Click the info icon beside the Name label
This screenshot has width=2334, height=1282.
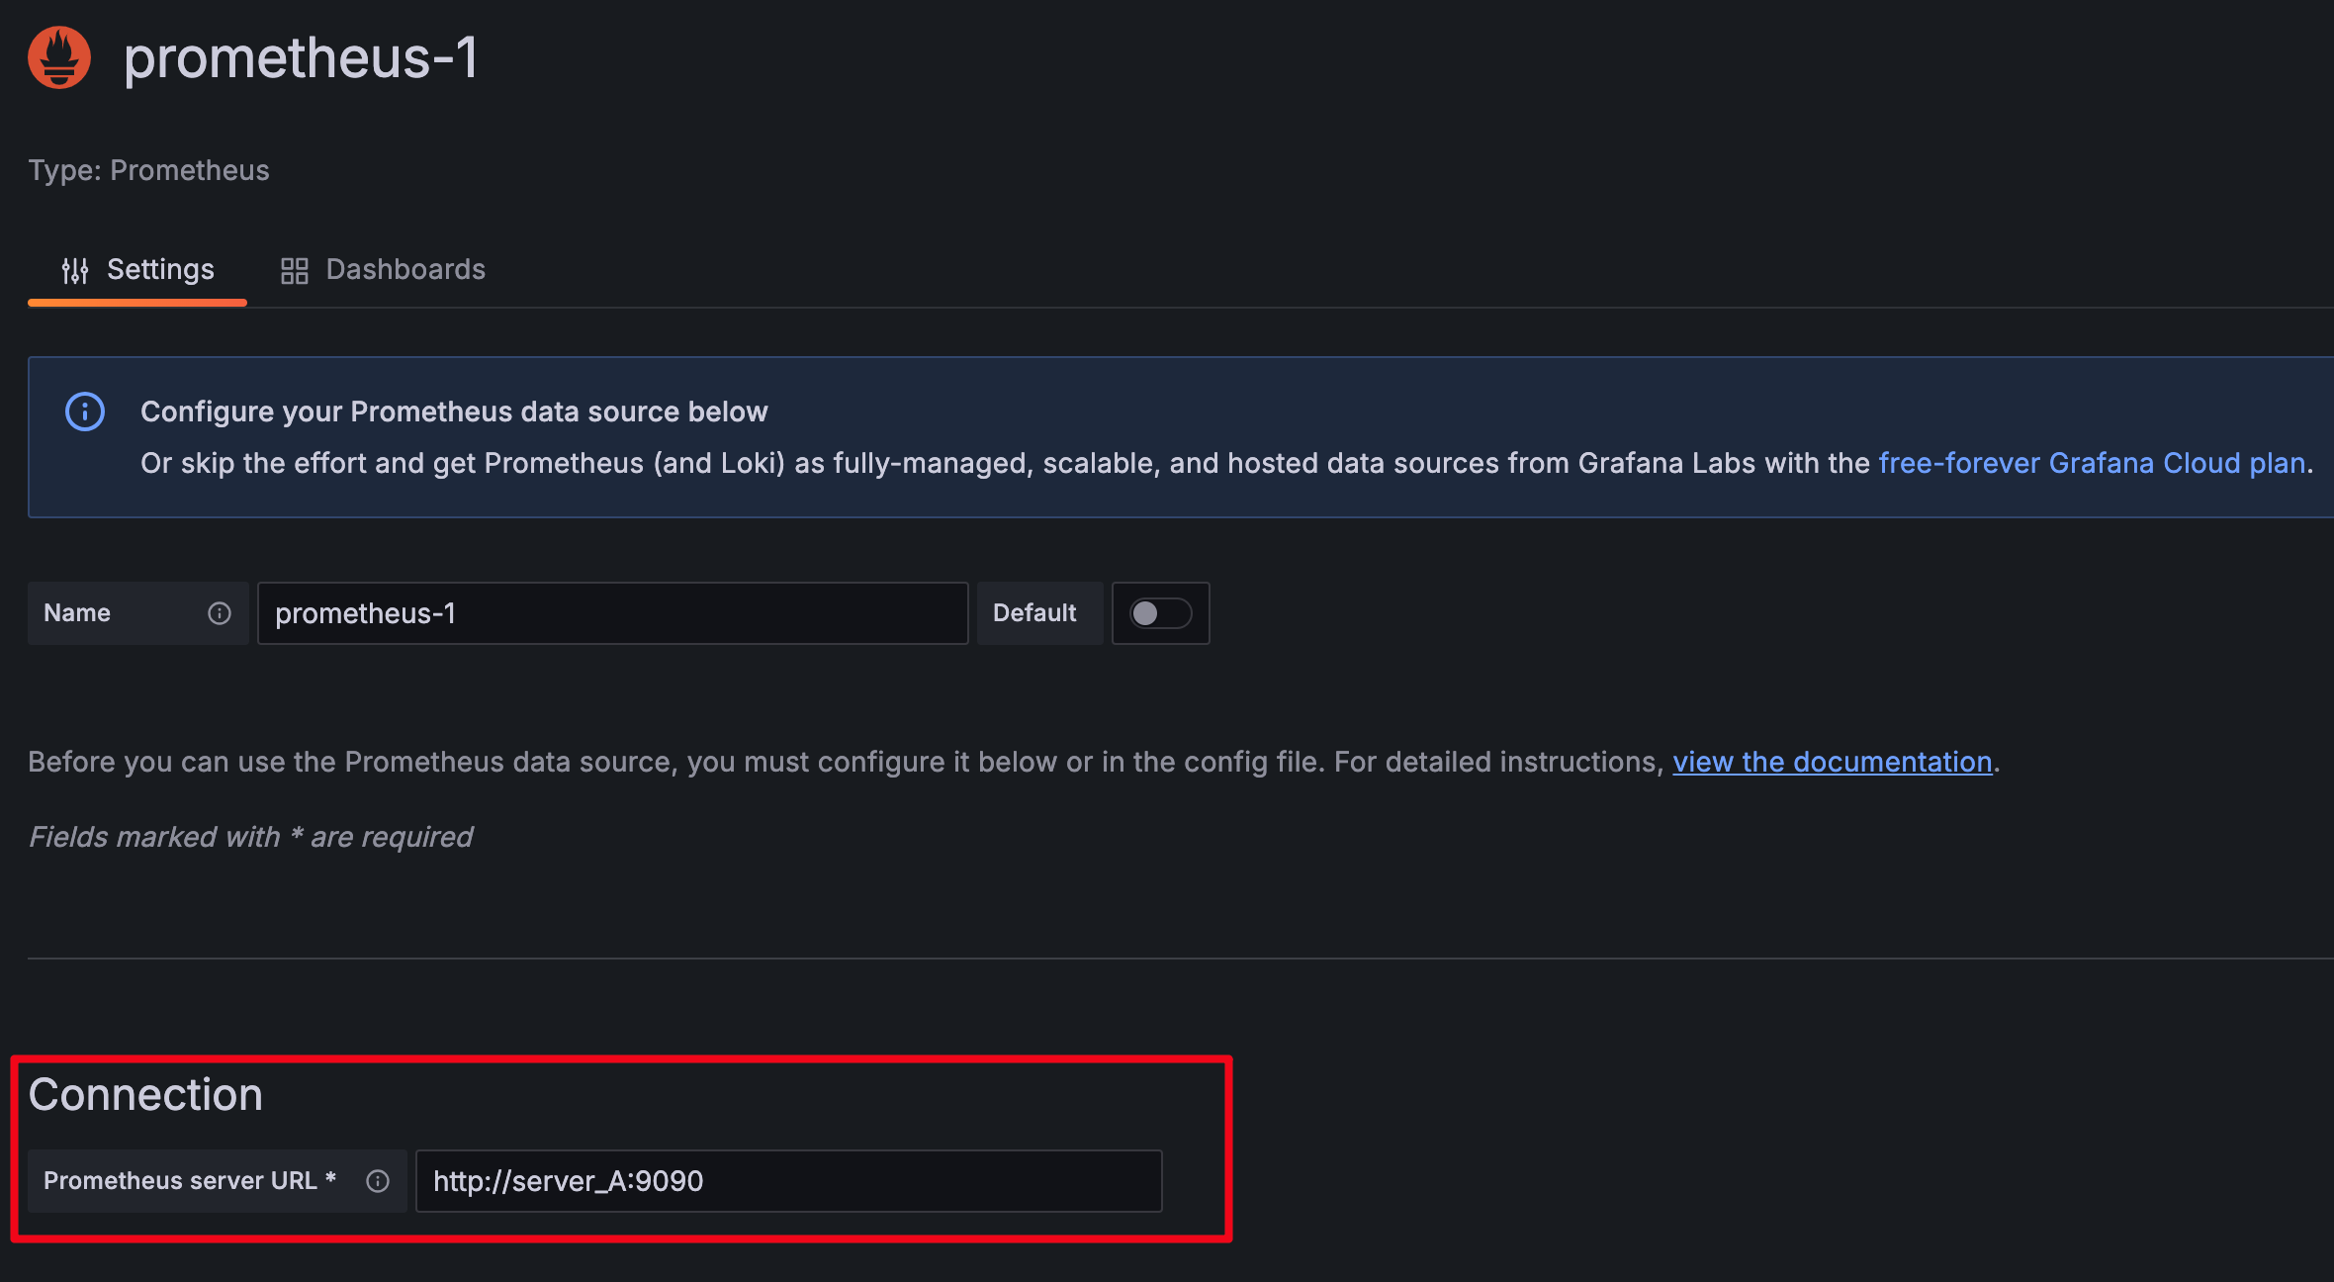pos(220,613)
